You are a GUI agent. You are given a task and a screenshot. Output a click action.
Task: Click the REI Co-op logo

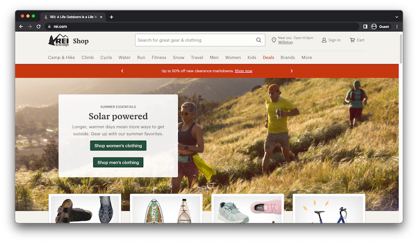pos(59,41)
